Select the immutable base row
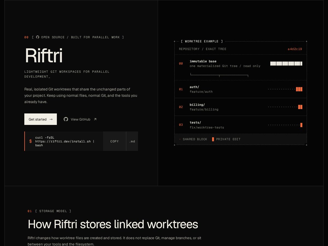This screenshot has width=328, height=246. click(241, 67)
